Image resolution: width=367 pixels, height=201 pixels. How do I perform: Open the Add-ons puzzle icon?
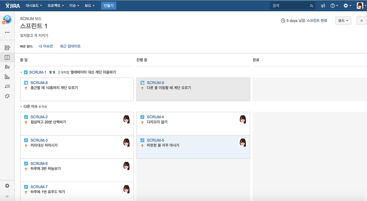point(7,96)
